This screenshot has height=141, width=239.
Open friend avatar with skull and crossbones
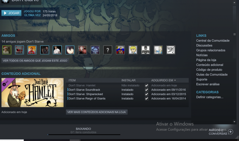pos(95,50)
